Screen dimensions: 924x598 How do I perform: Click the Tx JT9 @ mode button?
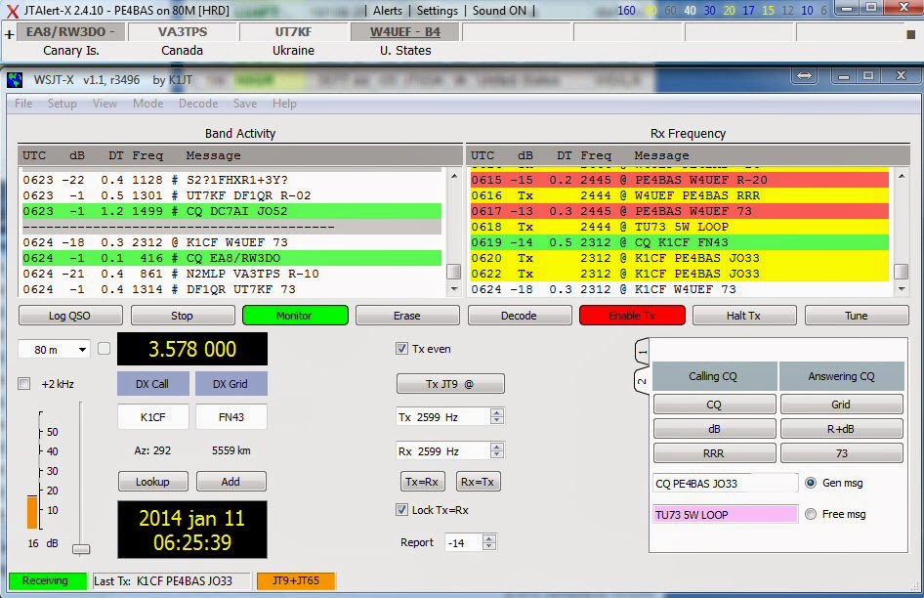tap(450, 384)
